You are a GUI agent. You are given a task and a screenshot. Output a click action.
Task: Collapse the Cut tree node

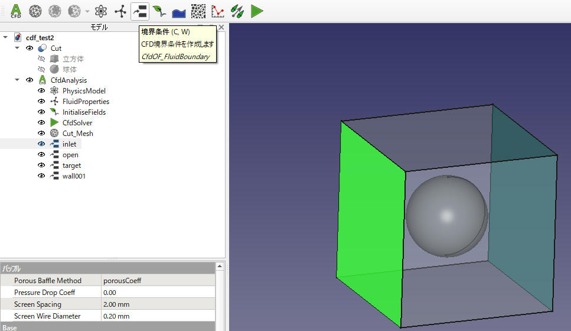pos(17,48)
